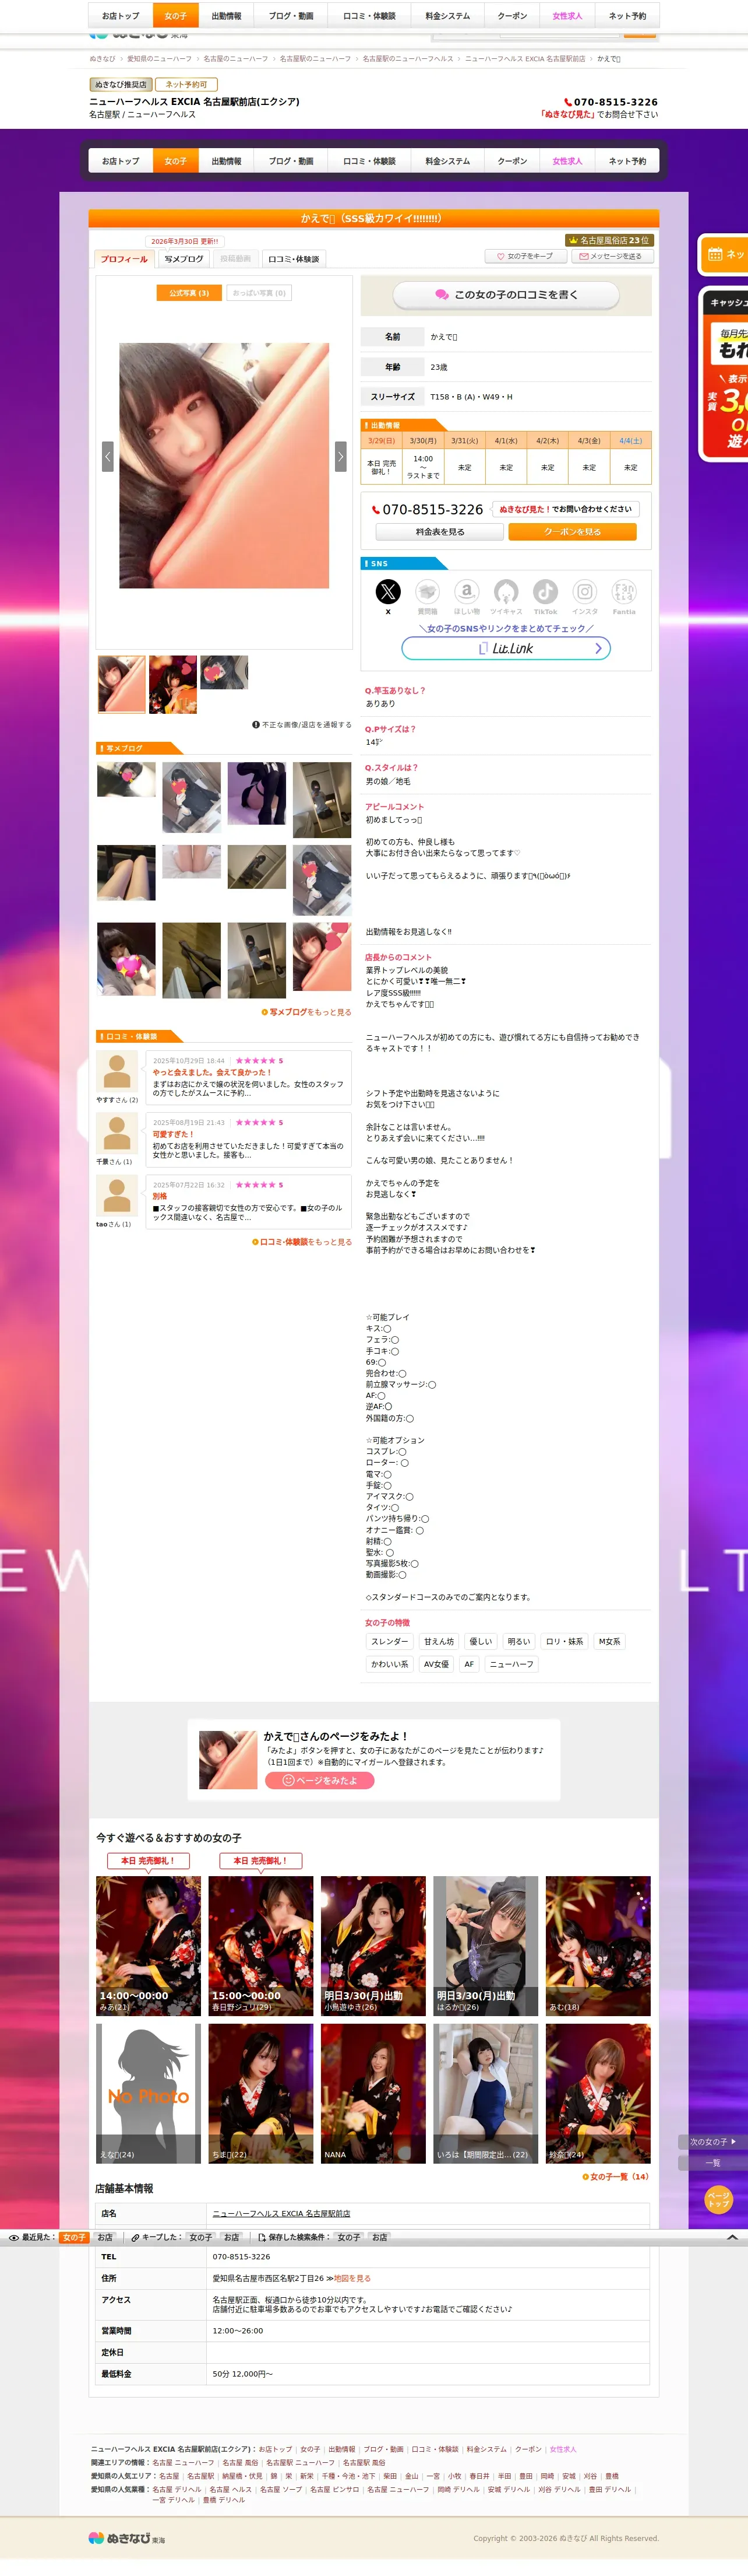Show next photo with right gallery arrow

tap(341, 456)
